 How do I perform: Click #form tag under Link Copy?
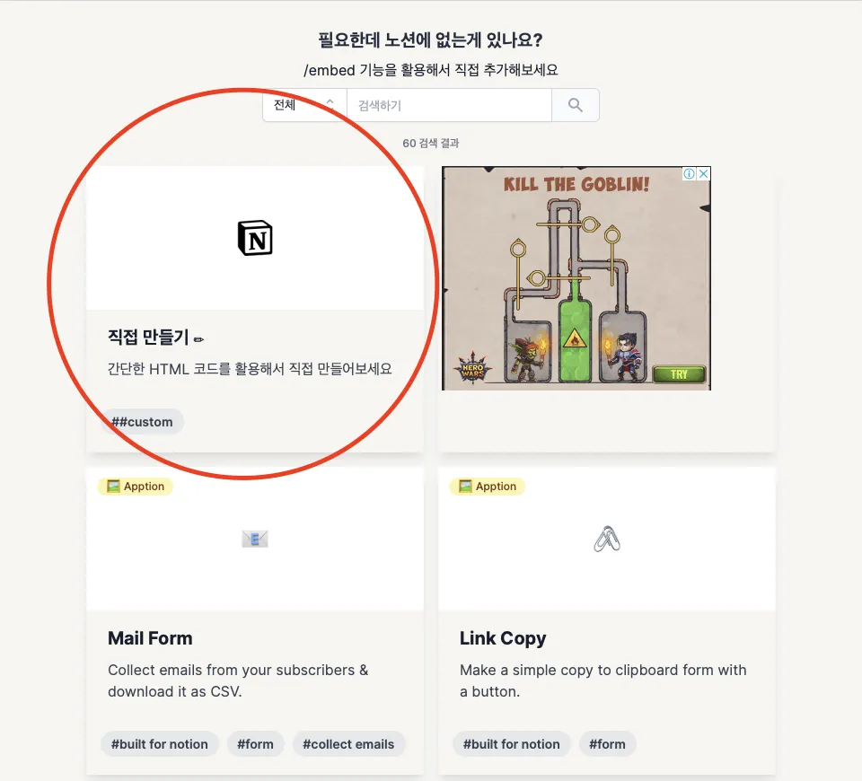tap(607, 743)
